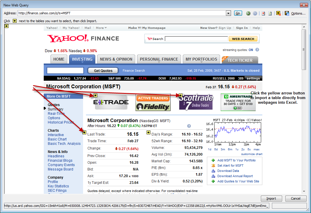Select the 1d chart range
This screenshot has width=311, height=213.
(x=210, y=149)
